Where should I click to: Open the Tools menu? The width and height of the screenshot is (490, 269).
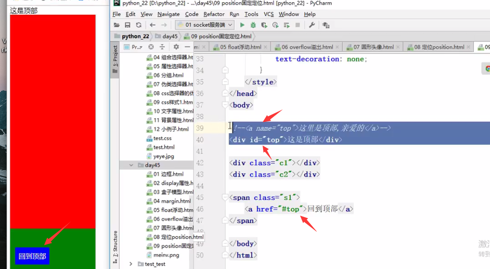click(x=251, y=14)
